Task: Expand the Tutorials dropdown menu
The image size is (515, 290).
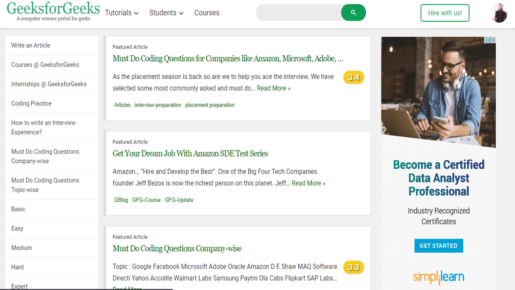Action: 122,13
